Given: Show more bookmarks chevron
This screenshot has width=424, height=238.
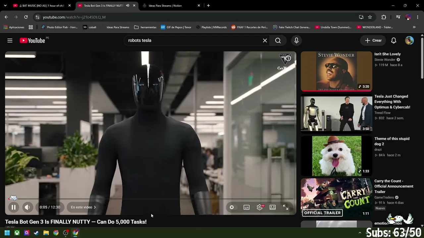Looking at the screenshot, I should click(414, 27).
